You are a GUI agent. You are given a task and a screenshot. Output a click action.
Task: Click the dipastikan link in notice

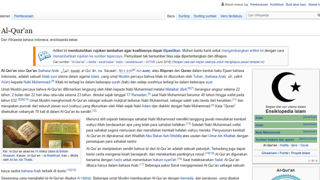[x=172, y=51]
